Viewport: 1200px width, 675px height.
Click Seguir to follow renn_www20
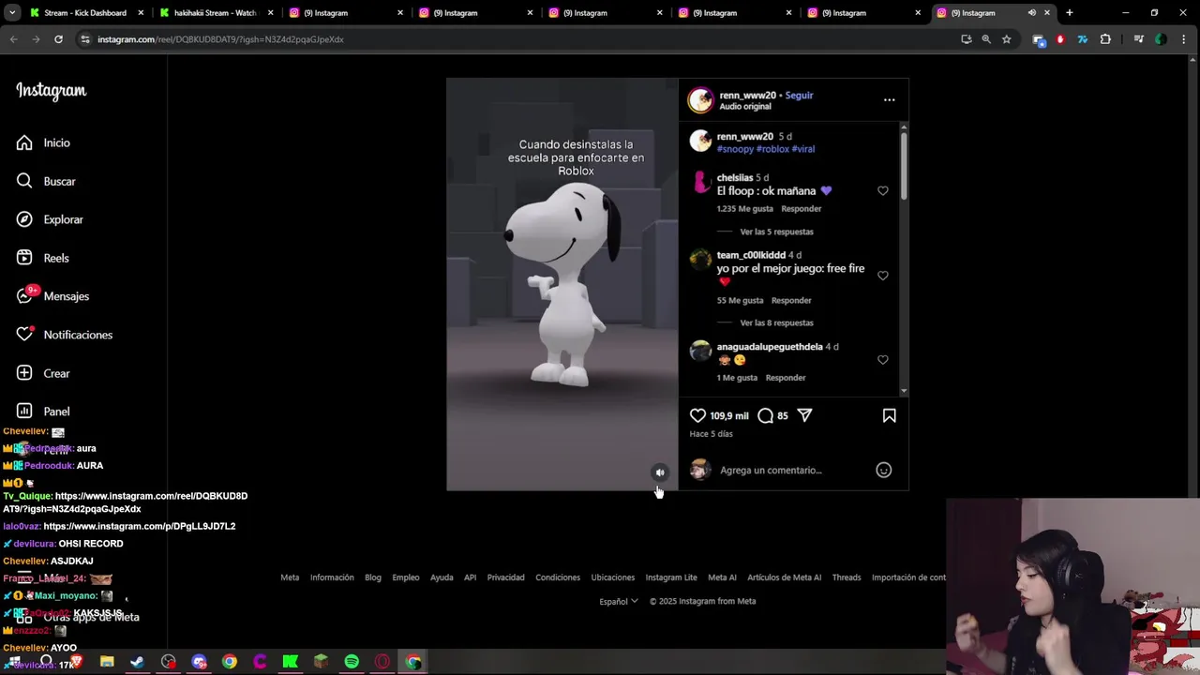coord(799,95)
